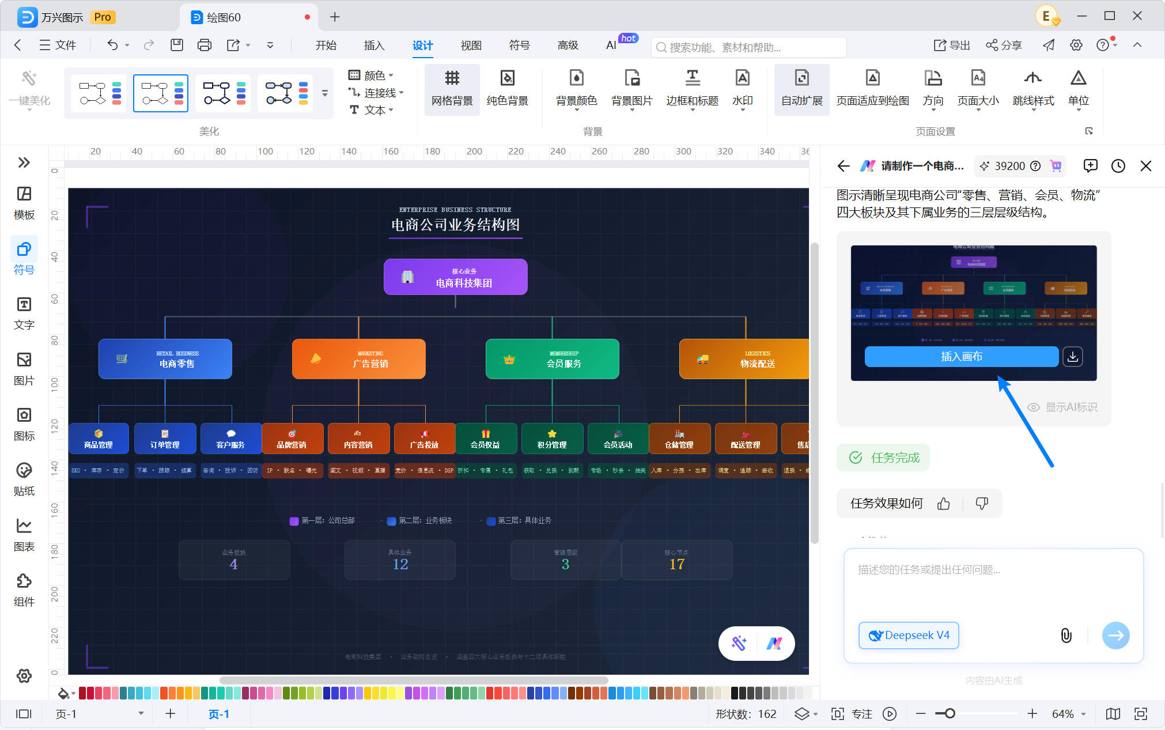This screenshot has height=730, width=1165.
Task: Open the 水印 watermark tool
Action: (742, 89)
